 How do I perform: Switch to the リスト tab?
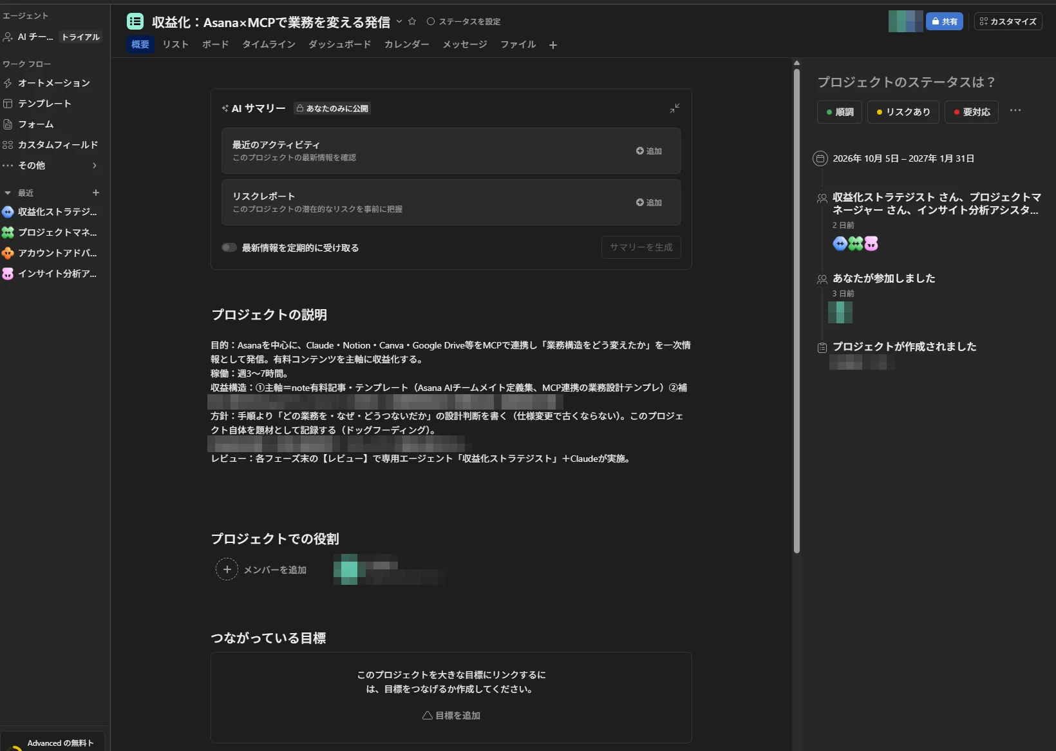point(175,44)
